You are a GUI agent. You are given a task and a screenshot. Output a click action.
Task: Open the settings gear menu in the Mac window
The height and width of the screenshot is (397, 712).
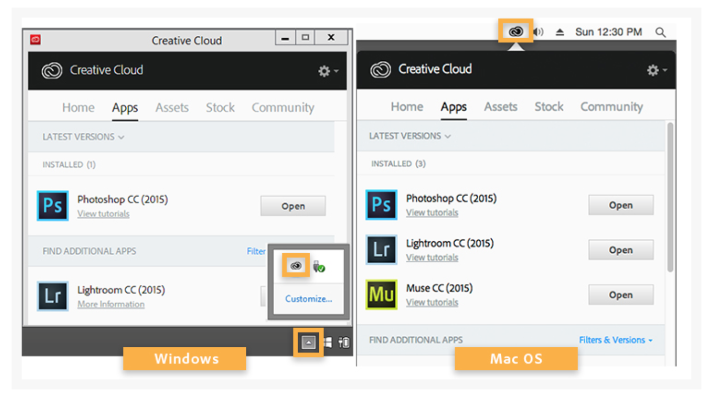click(x=652, y=70)
